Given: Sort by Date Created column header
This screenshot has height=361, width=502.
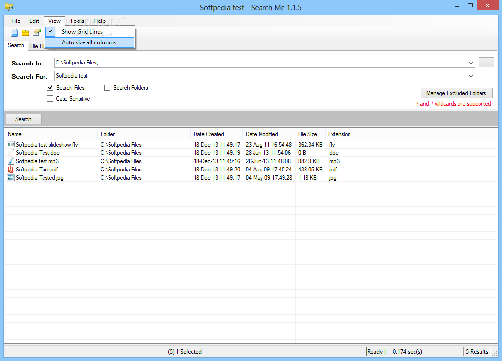Looking at the screenshot, I should (x=217, y=134).
